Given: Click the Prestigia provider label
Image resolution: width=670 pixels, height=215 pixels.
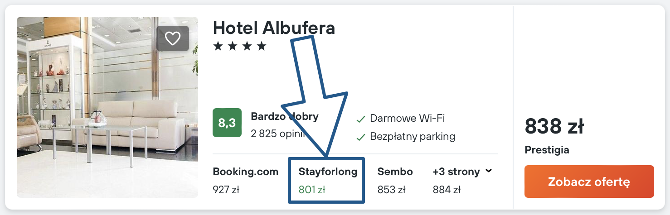Looking at the screenshot, I should coord(547,150).
